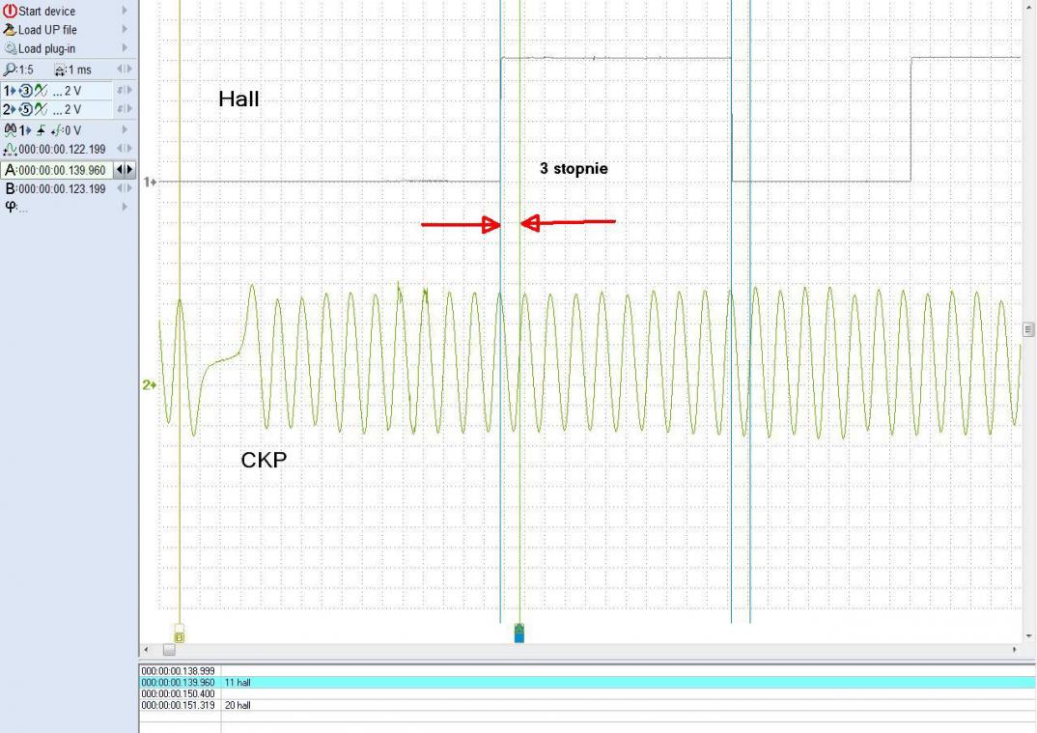Click timestamp 000:00:00.139.960 in marker list

tap(178, 682)
